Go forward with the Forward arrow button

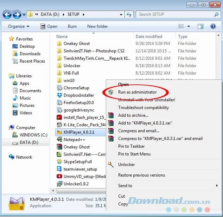17,14
